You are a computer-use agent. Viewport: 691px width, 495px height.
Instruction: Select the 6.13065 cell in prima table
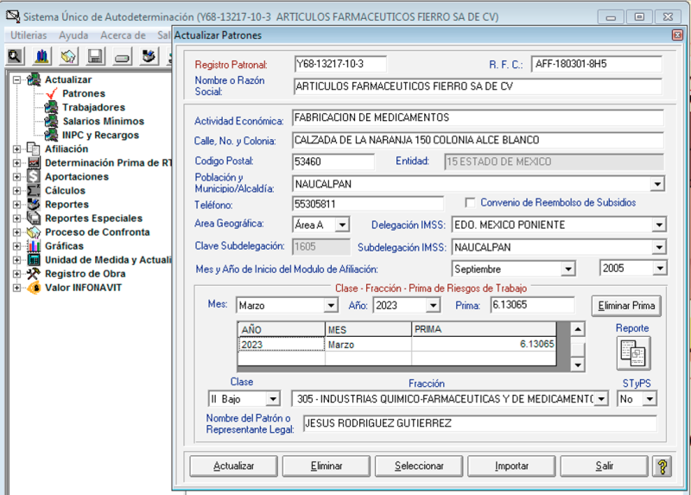tap(484, 344)
